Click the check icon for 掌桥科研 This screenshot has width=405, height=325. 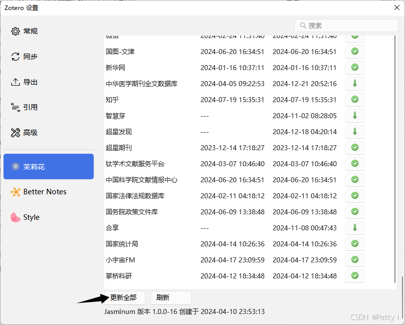point(355,275)
